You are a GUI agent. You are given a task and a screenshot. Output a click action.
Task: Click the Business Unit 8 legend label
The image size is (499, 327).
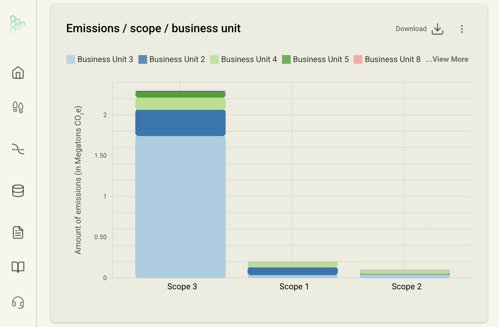(x=393, y=59)
